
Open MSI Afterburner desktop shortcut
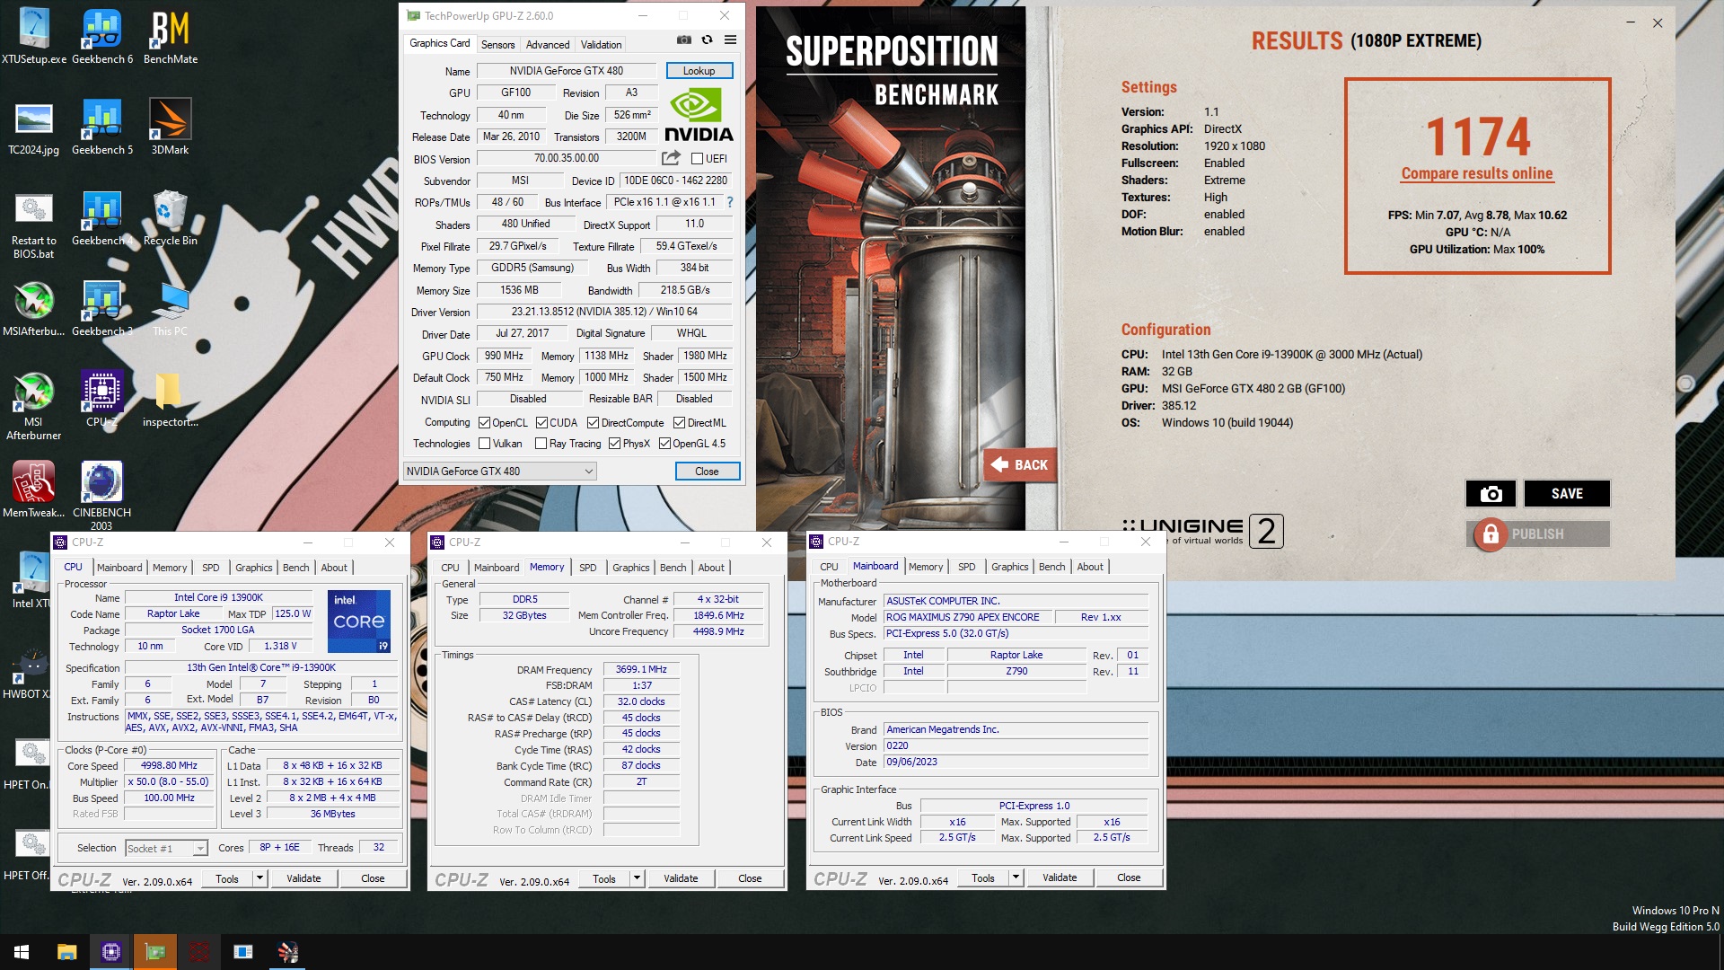(x=34, y=407)
